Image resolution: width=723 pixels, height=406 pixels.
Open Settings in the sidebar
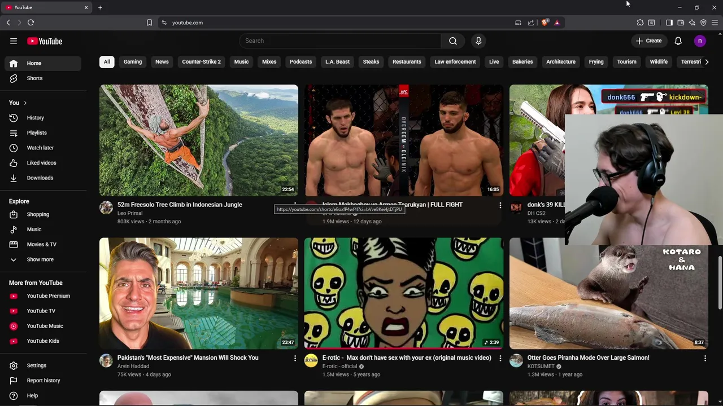tap(43, 365)
